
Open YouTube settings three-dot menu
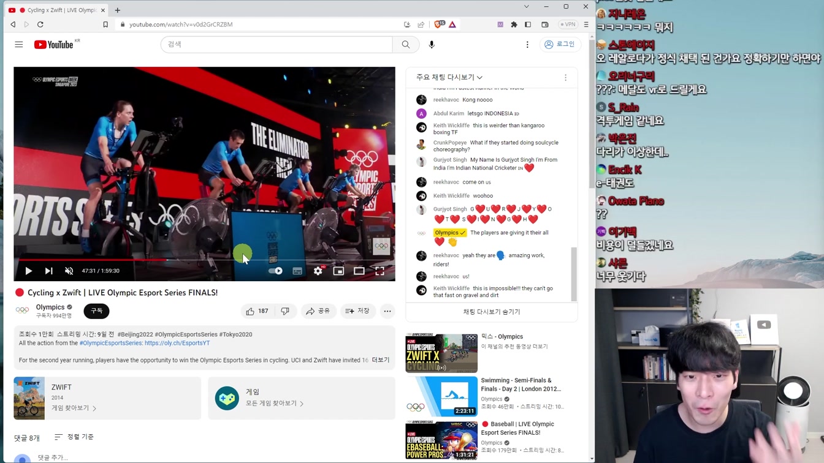click(x=527, y=45)
